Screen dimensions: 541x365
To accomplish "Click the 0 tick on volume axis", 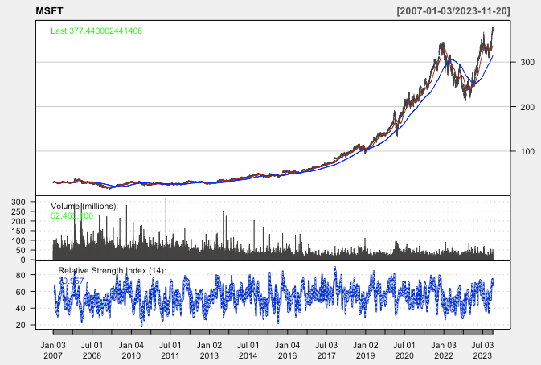I will coord(23,260).
